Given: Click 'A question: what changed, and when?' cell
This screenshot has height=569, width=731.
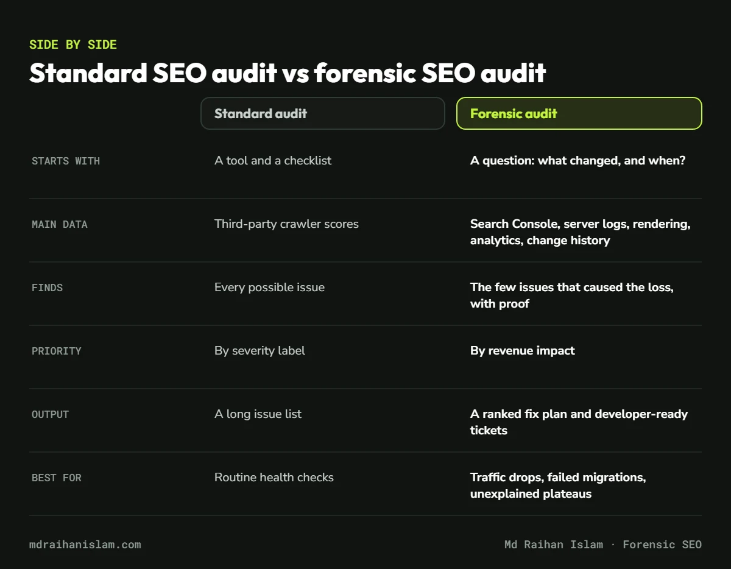Looking at the screenshot, I should (578, 161).
